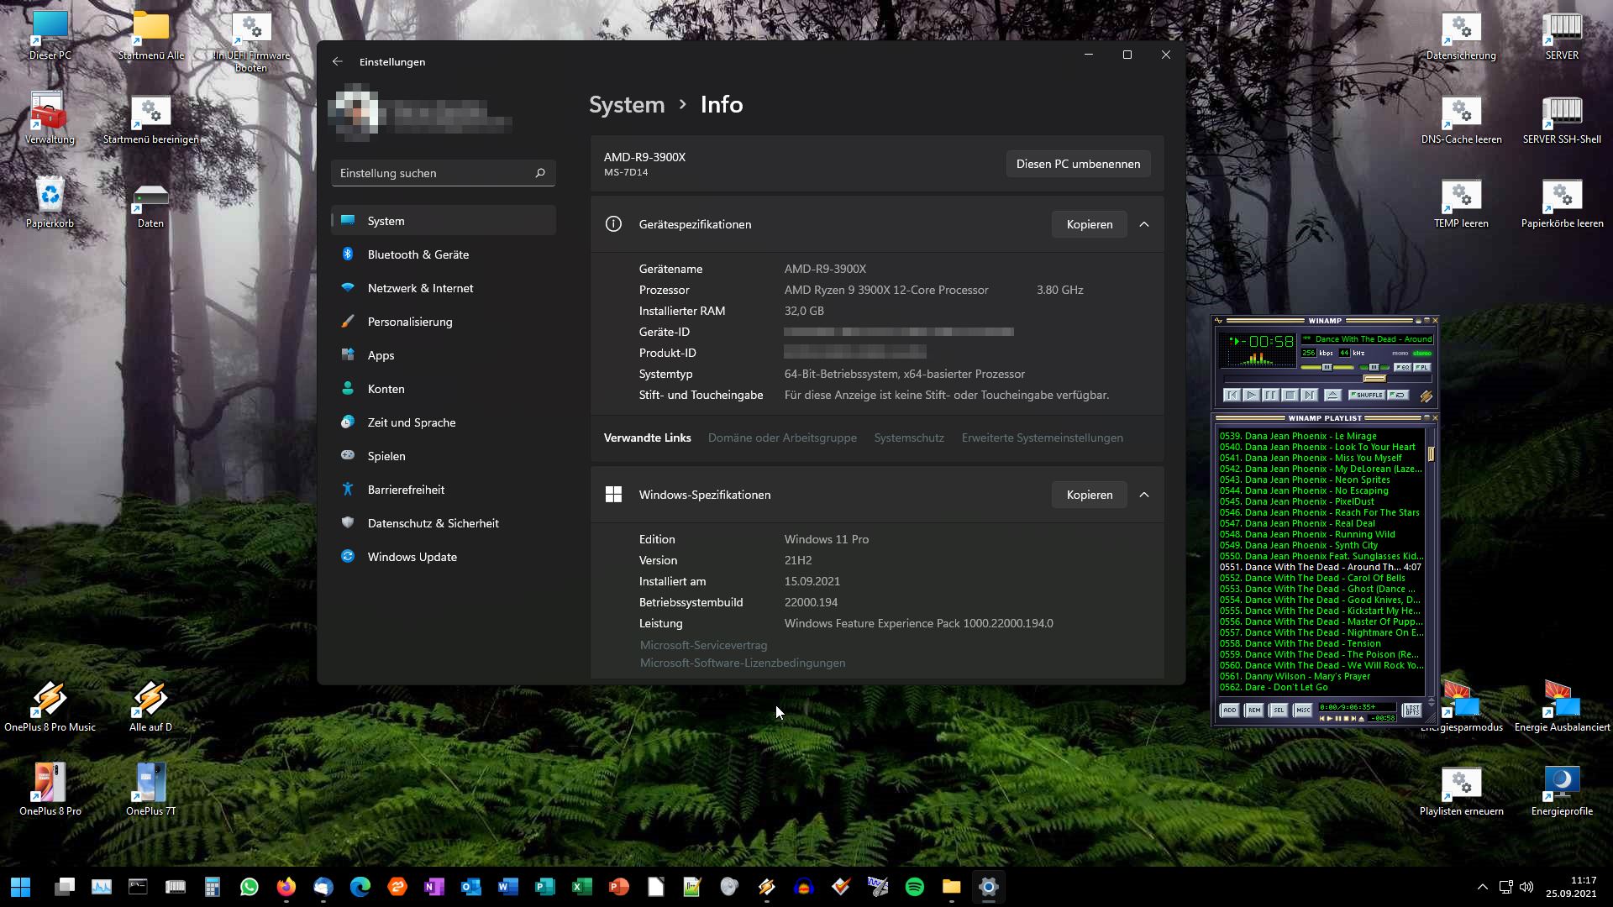Collapse the Gerätespezifikationen section
Screen dimensions: 1613x907
tap(1143, 224)
